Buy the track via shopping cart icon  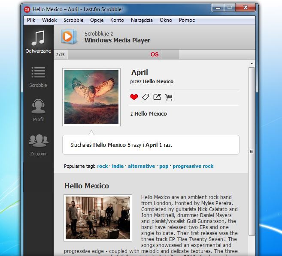pos(169,97)
